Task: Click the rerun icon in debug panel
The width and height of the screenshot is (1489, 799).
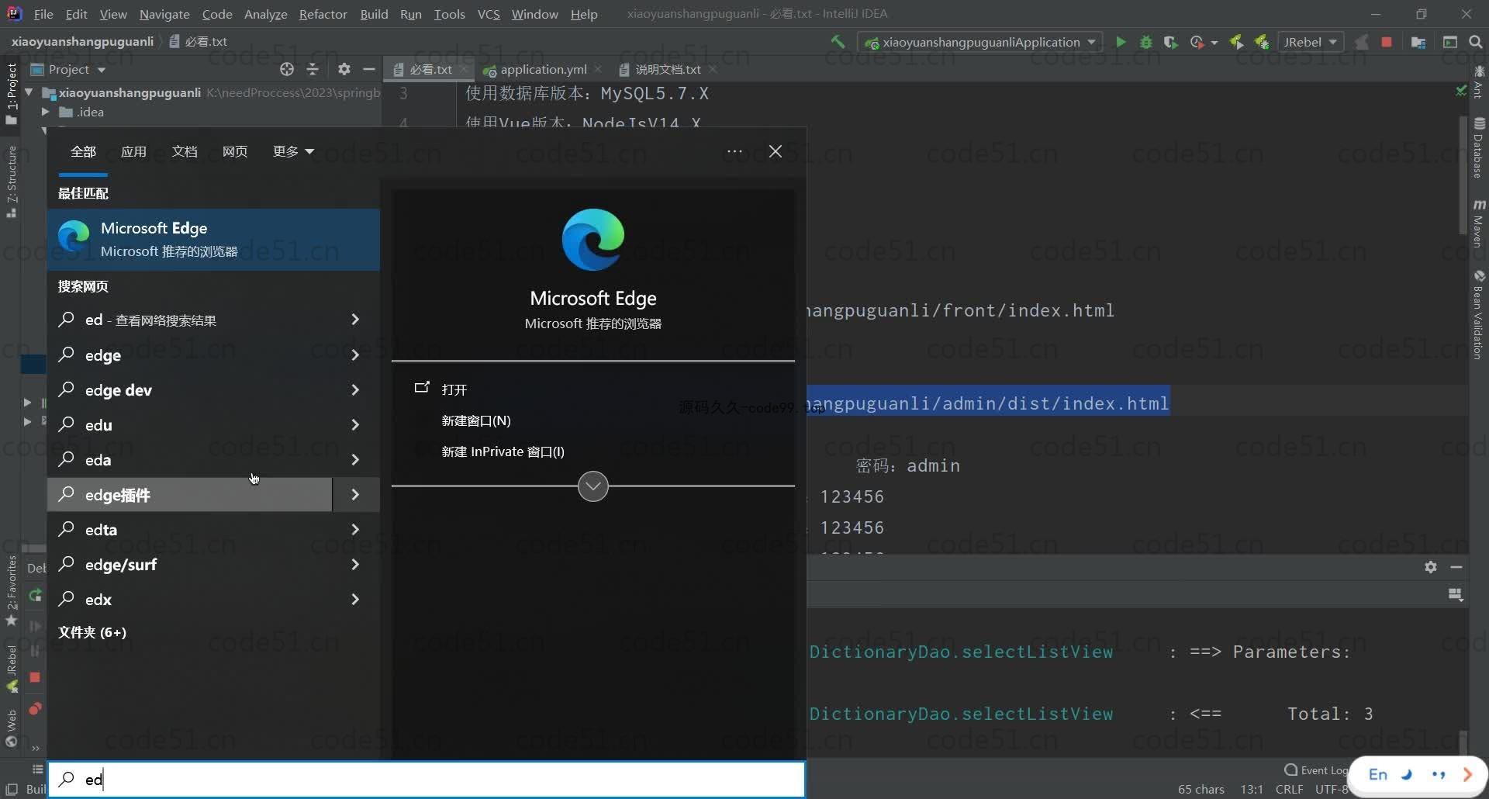Action: pyautogui.click(x=35, y=595)
